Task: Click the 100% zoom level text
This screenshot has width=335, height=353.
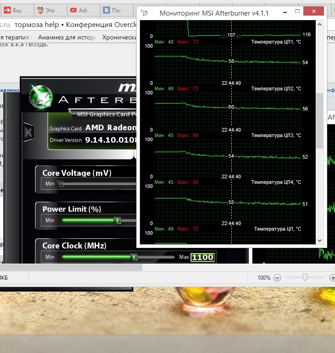Action: pos(264,278)
